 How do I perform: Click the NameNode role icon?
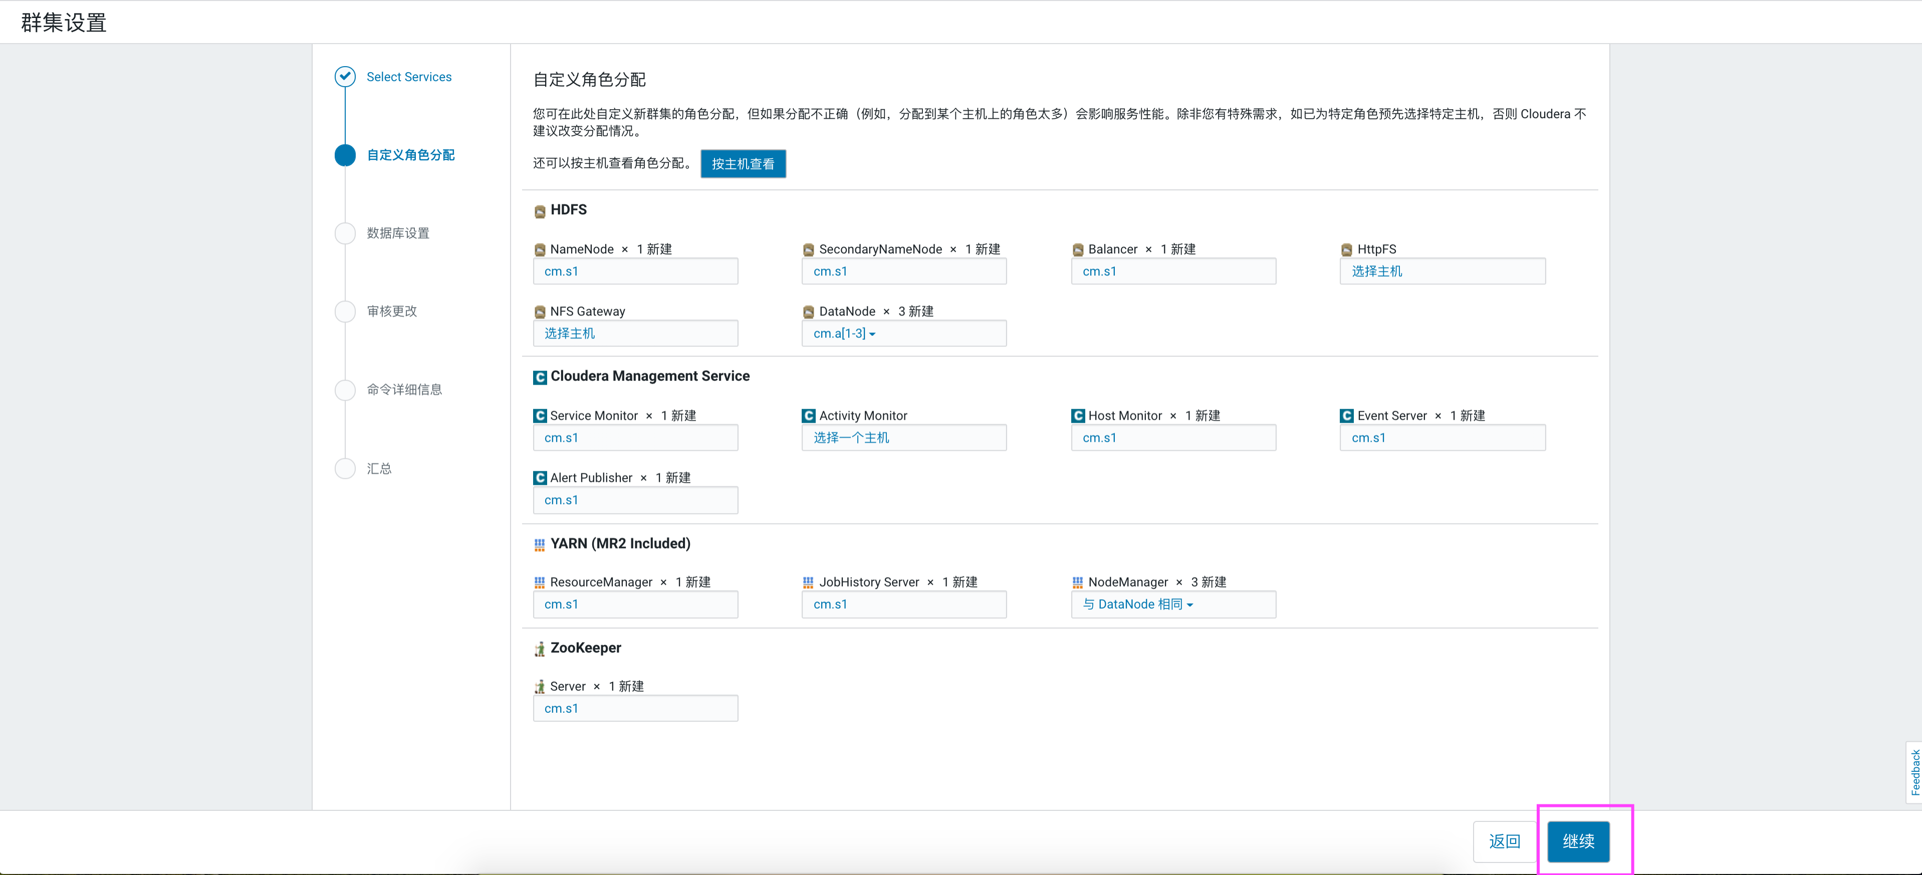[x=540, y=250]
